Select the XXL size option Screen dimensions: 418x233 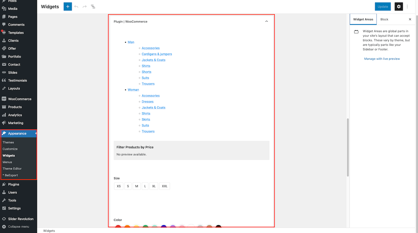[165, 186]
